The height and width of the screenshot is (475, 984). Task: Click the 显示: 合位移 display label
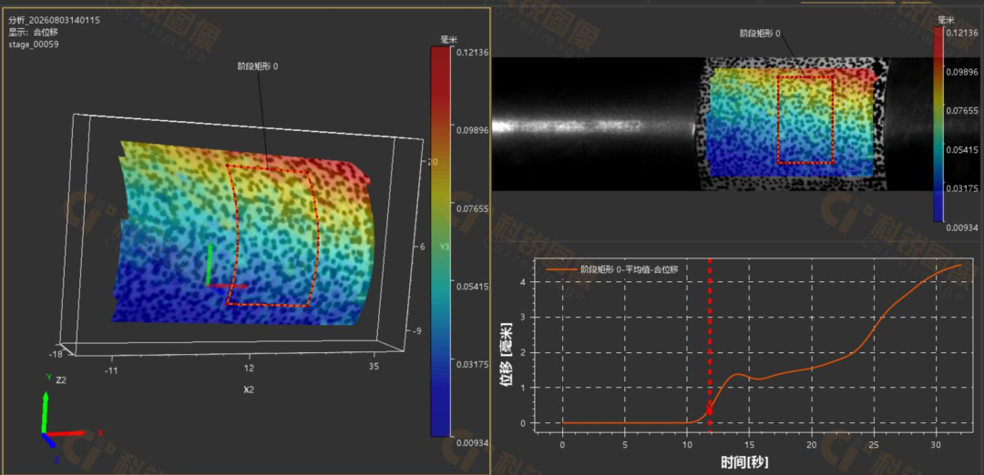tap(34, 33)
